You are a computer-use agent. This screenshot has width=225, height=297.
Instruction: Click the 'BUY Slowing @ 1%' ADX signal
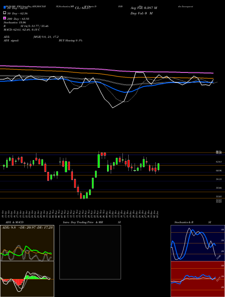(71, 40)
